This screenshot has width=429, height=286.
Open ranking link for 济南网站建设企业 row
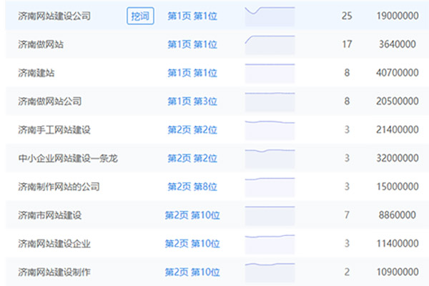pyautogui.click(x=192, y=244)
